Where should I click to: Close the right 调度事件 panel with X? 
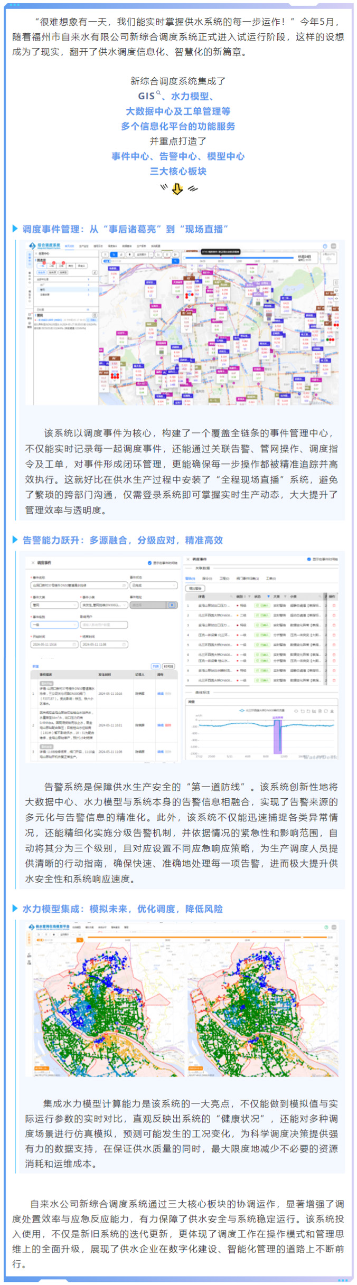pos(187,559)
